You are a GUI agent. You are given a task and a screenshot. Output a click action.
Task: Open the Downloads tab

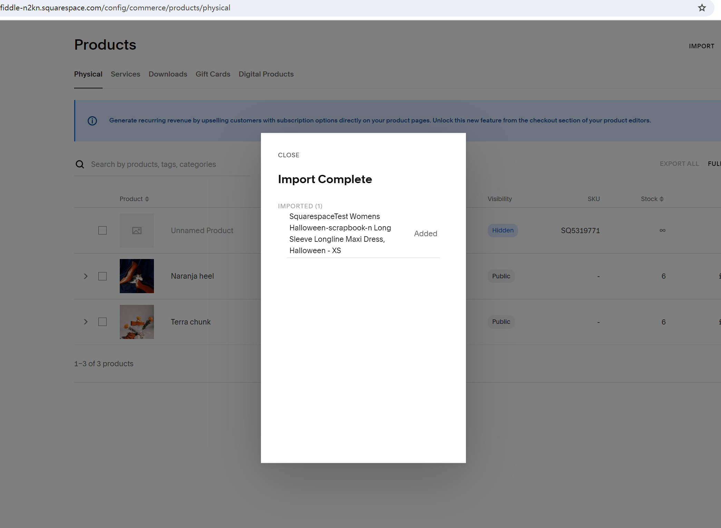pos(168,74)
